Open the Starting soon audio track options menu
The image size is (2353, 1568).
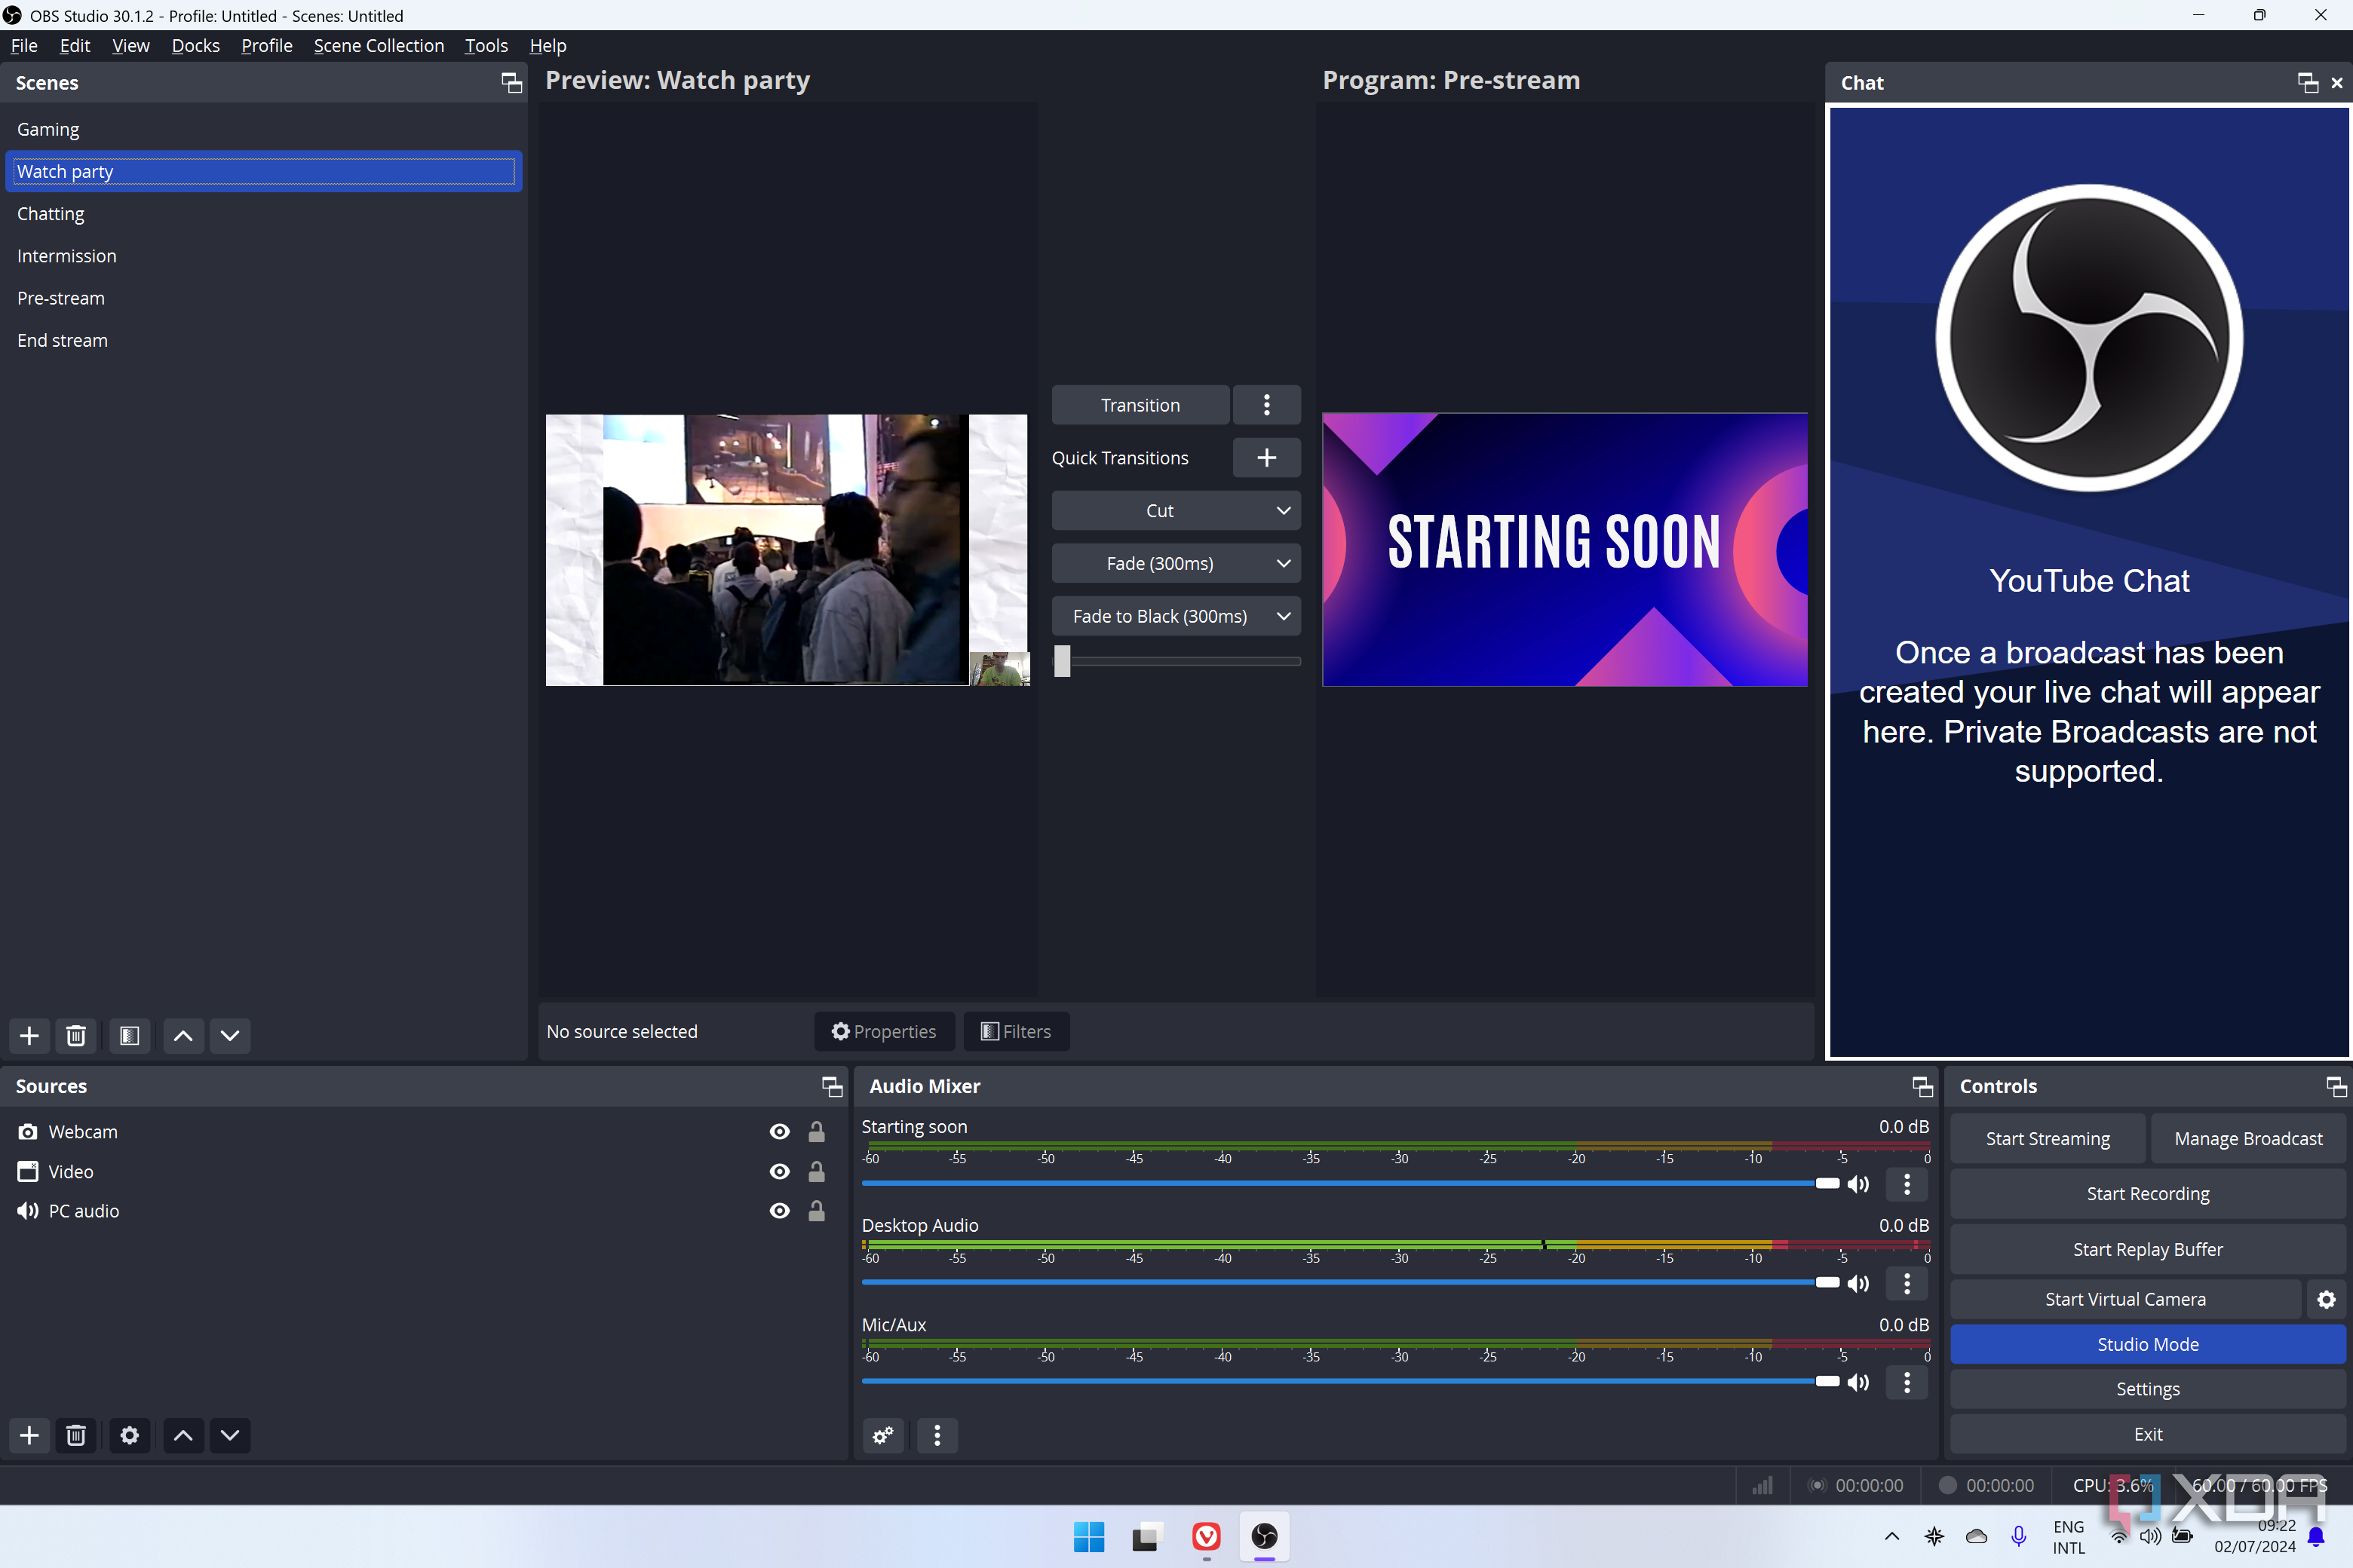point(1907,1184)
